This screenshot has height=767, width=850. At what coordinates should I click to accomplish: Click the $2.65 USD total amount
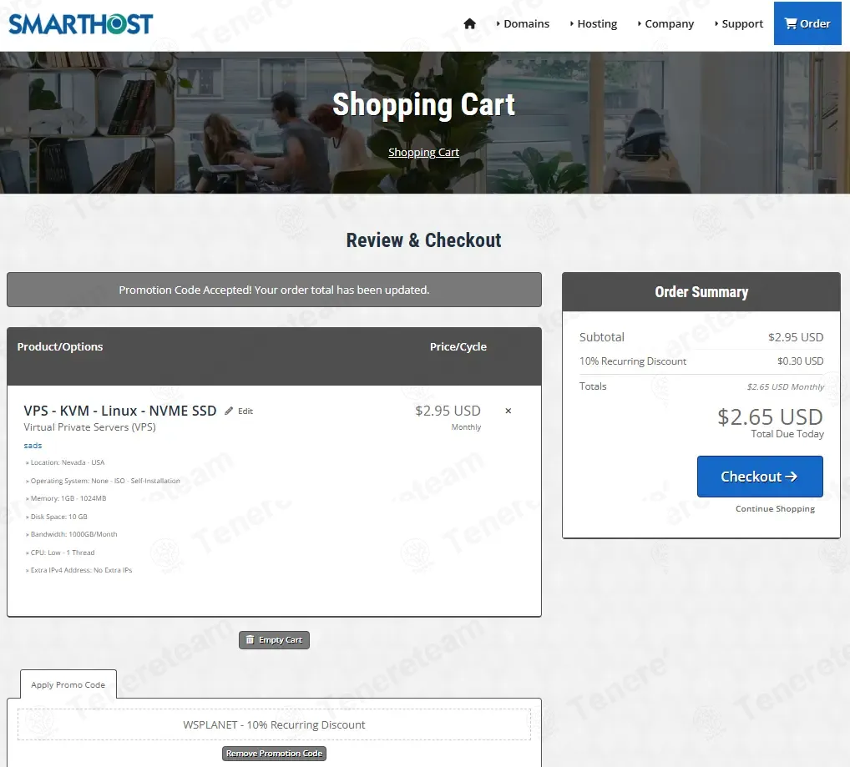pyautogui.click(x=770, y=417)
